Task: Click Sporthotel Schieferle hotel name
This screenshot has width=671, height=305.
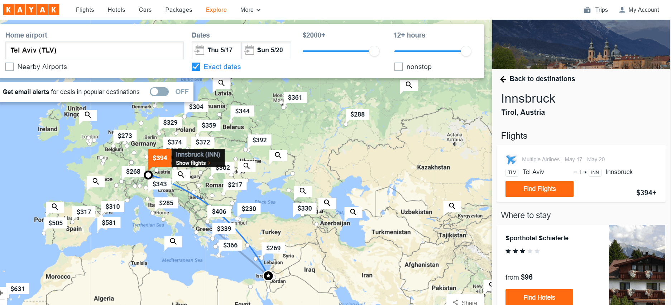Action: coord(537,238)
